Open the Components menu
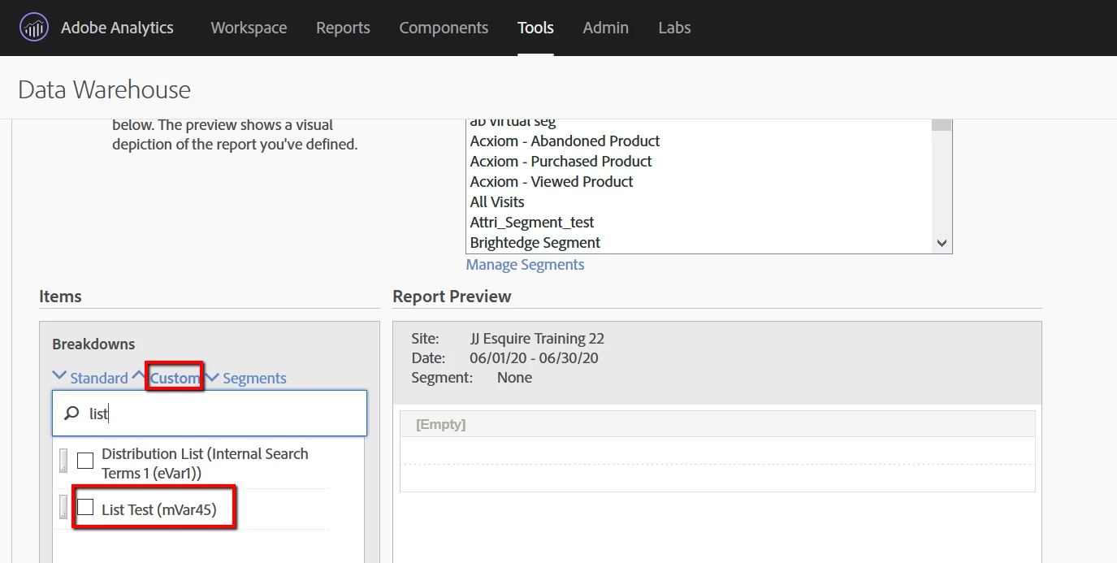This screenshot has width=1117, height=563. point(444,28)
